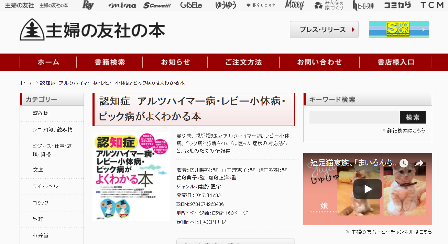Viewport: 448px width, 244px height.
Task: Go to the ホーム navigation tab
Action: point(48,62)
